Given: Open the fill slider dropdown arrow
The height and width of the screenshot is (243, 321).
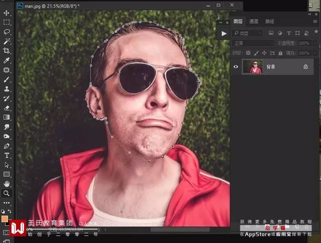Looking at the screenshot, I should pos(314,53).
